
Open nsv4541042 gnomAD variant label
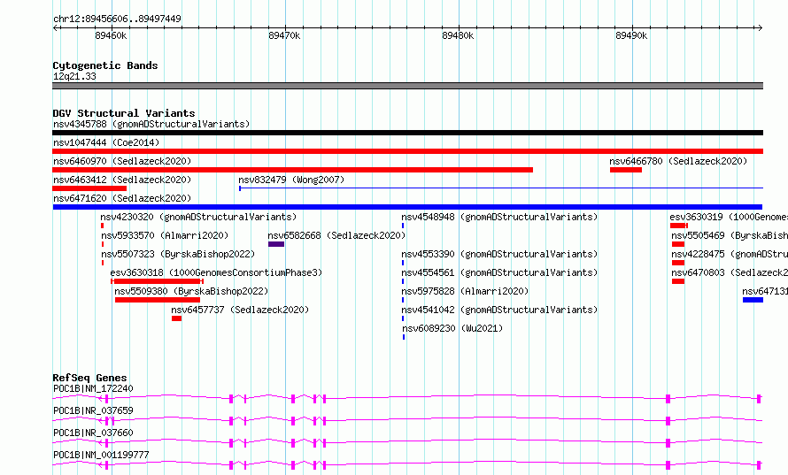[x=499, y=310]
